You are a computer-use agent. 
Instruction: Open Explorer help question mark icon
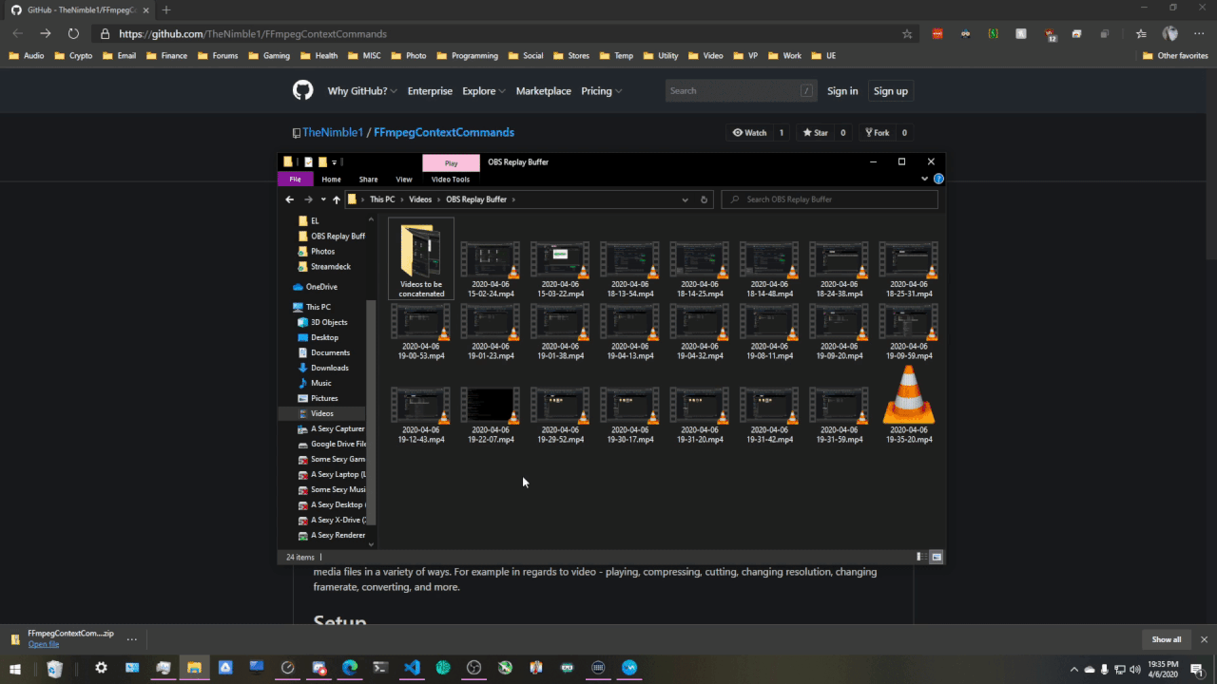(x=938, y=179)
